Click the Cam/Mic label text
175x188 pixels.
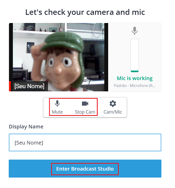(113, 112)
